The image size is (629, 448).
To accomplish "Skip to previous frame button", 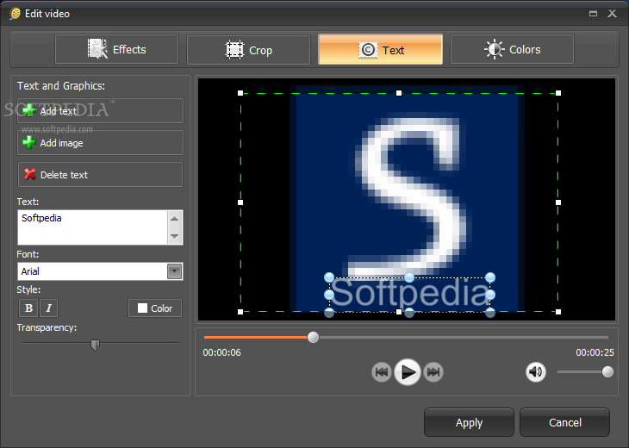I will click(381, 372).
